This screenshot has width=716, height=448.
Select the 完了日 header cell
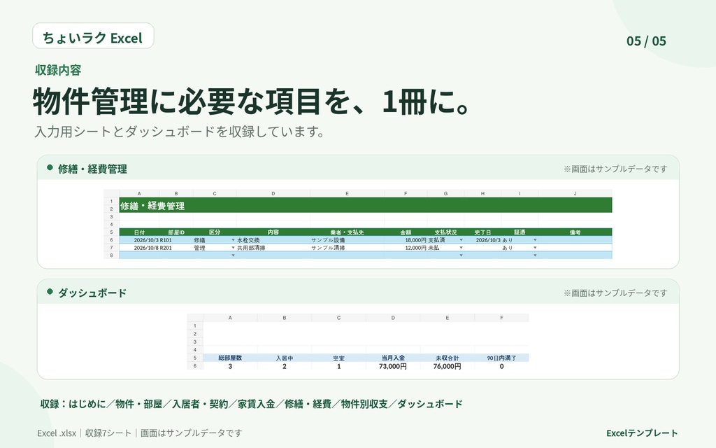(482, 232)
